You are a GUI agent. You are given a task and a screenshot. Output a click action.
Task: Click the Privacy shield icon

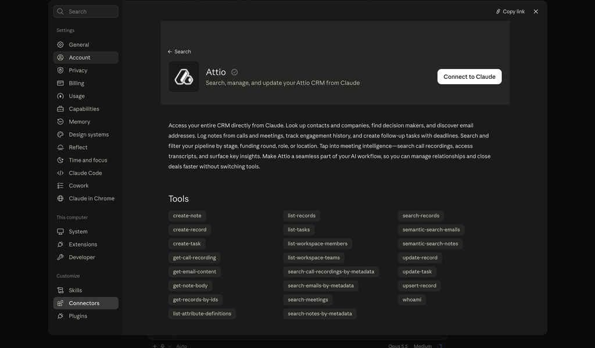(60, 70)
